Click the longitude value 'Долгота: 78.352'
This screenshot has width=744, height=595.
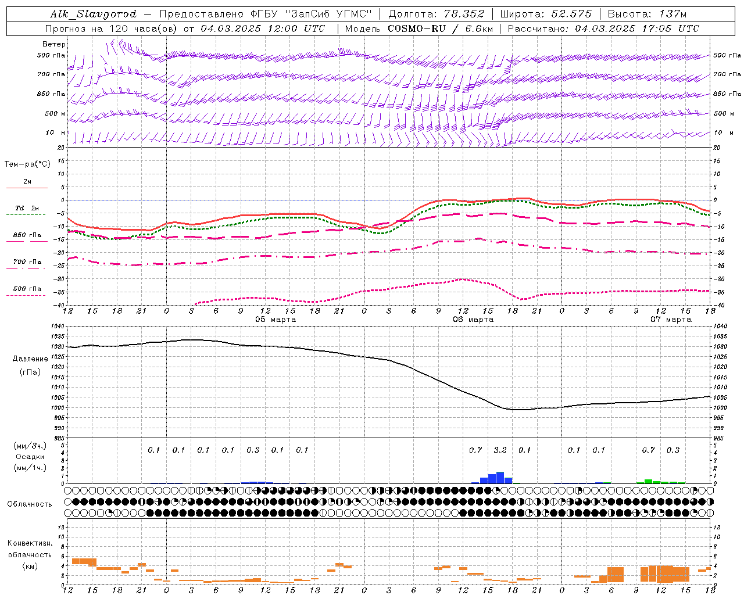coord(437,14)
